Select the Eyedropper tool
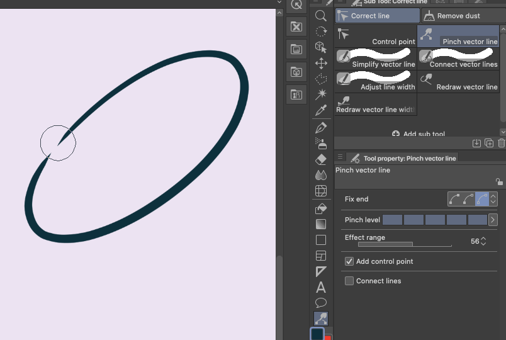The width and height of the screenshot is (506, 340). [x=321, y=110]
